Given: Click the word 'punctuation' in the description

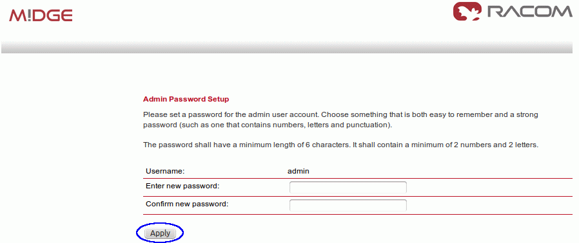Looking at the screenshot, I should (x=366, y=125).
